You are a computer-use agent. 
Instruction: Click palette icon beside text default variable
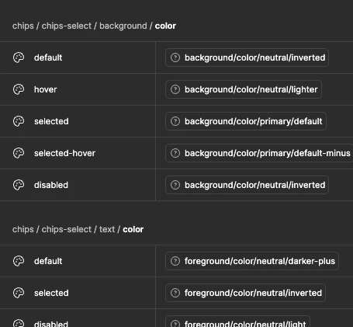point(19,261)
